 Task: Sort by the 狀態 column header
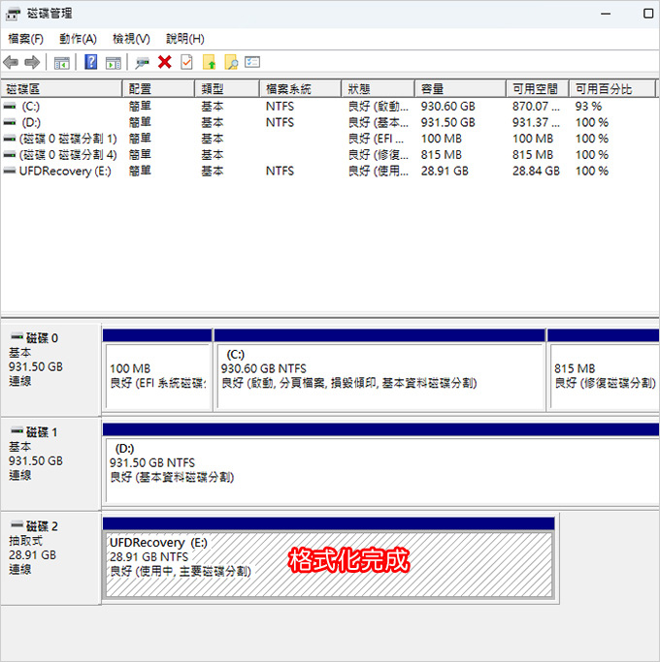pyautogui.click(x=378, y=89)
